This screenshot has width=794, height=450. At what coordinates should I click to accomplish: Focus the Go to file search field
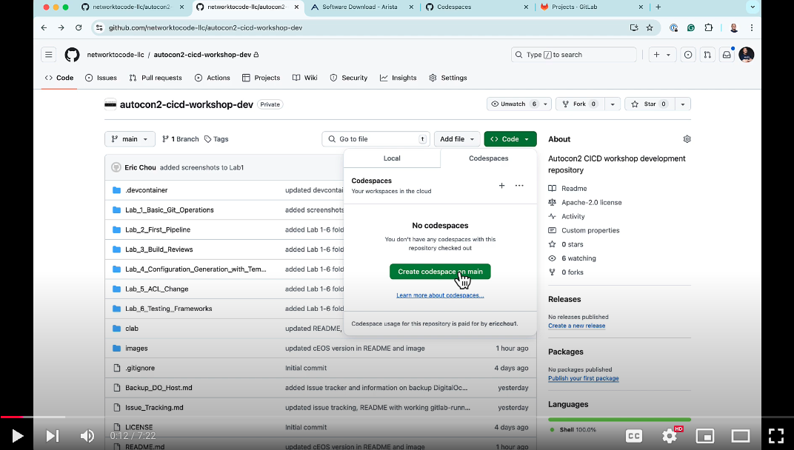tap(376, 139)
